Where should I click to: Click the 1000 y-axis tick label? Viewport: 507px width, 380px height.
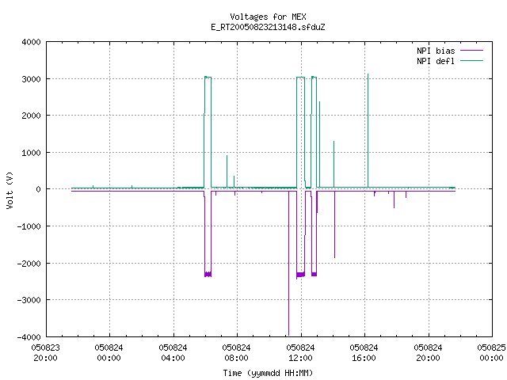(32, 153)
